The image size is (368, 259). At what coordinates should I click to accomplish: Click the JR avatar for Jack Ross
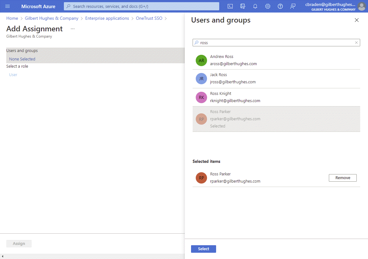point(201,79)
